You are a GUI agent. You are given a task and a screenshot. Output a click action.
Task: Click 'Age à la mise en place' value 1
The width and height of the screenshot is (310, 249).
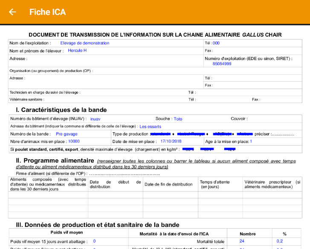point(251,141)
